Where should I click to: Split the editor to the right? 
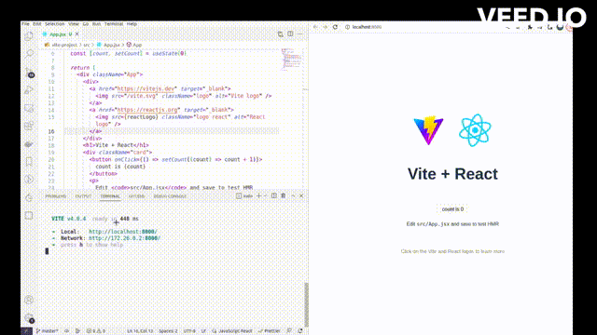click(x=290, y=33)
